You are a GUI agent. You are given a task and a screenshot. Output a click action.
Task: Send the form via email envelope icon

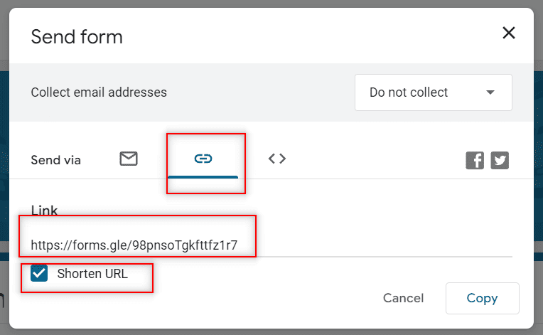click(129, 159)
